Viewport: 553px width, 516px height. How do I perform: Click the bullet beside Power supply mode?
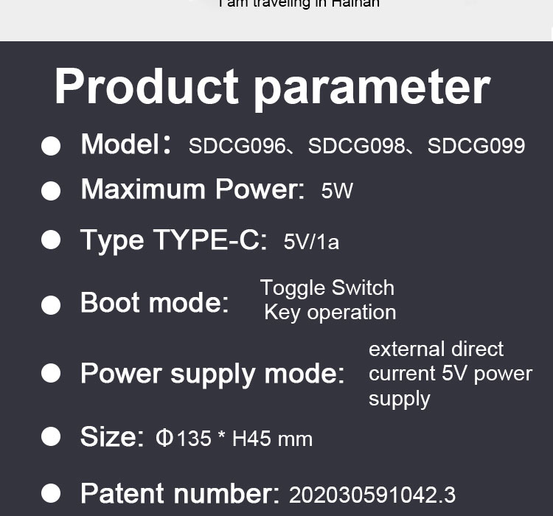51,373
